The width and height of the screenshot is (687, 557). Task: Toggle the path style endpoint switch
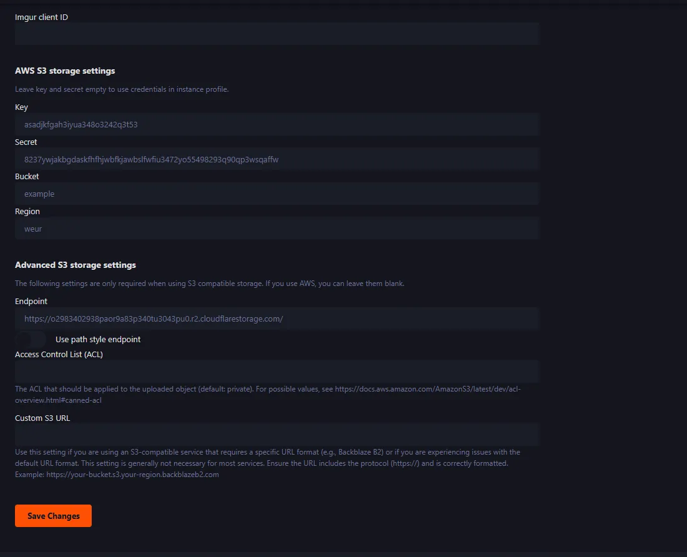(31, 340)
